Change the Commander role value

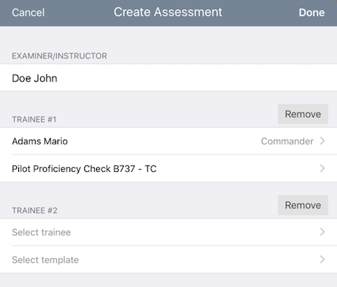(x=287, y=141)
